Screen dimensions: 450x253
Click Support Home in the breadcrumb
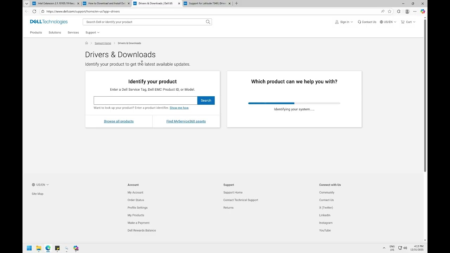pos(103,43)
